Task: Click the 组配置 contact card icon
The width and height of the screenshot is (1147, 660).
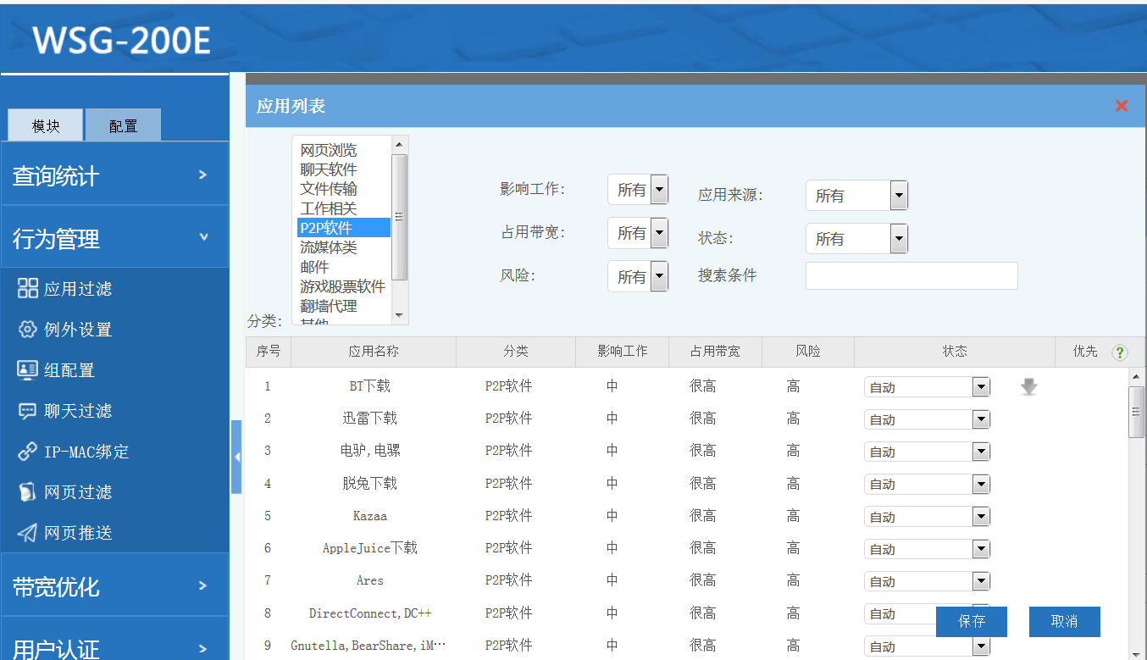Action: pos(28,370)
